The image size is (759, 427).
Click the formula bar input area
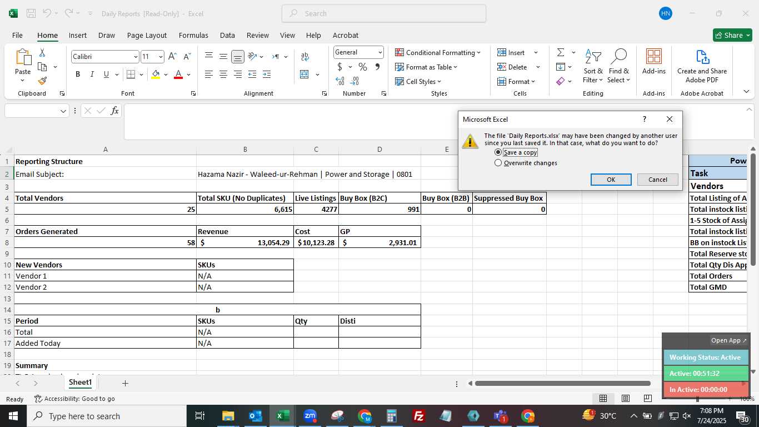433,122
